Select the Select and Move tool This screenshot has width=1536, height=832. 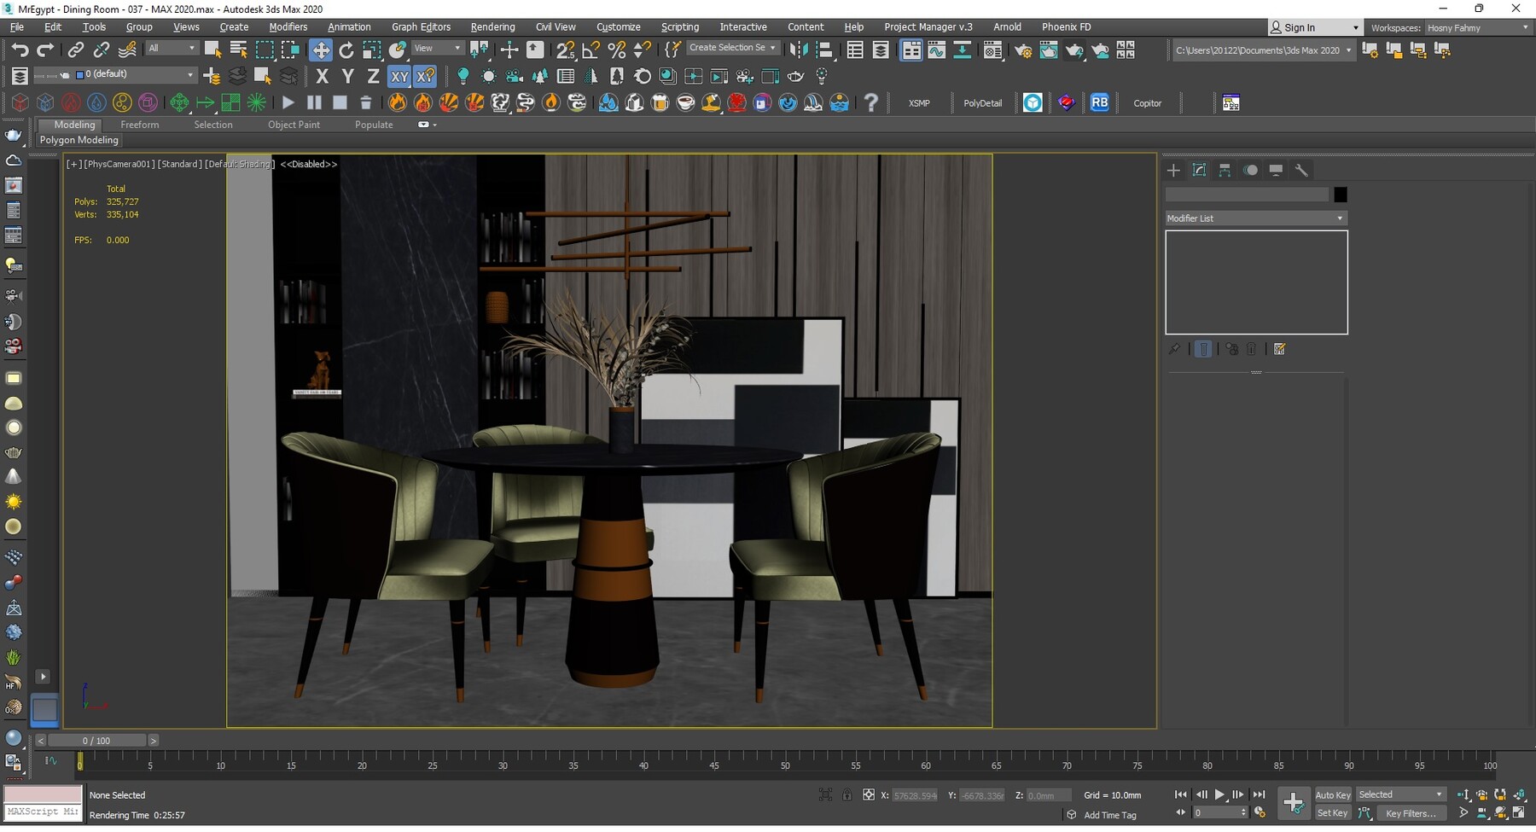point(322,49)
